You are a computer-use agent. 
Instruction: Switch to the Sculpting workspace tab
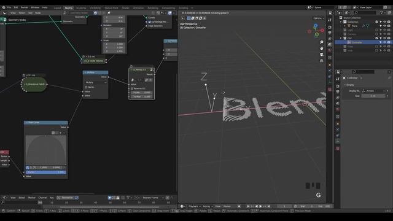[x=81, y=8]
